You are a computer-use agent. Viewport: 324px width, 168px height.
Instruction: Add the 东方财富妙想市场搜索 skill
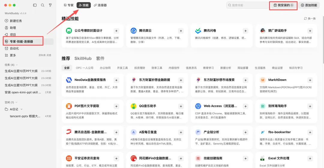point(245,80)
